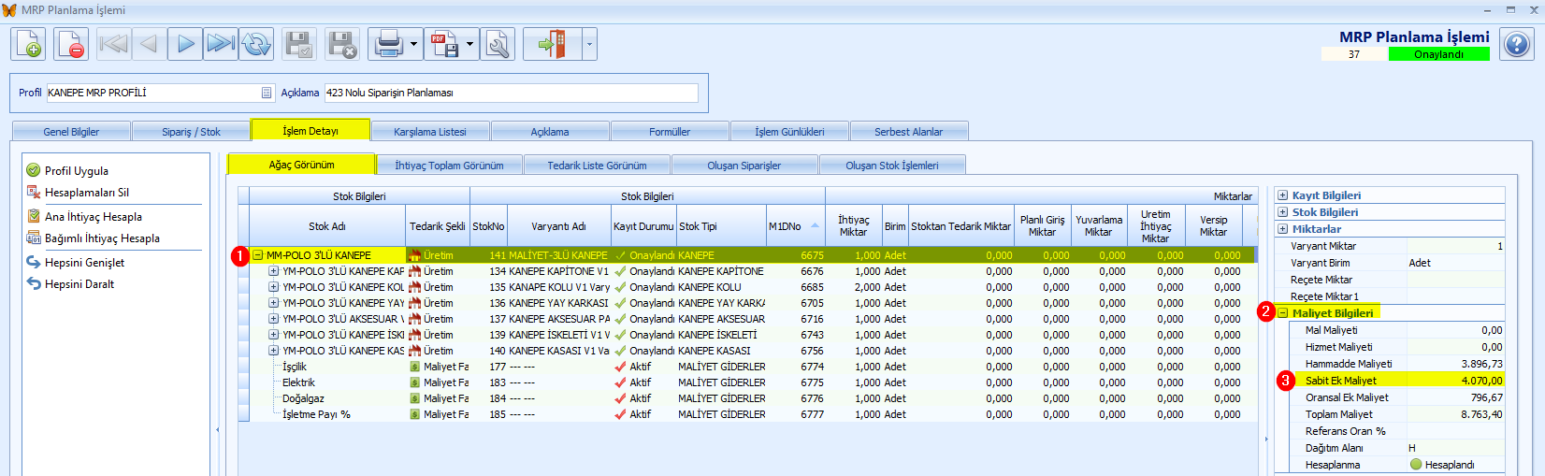The height and width of the screenshot is (476, 1545).
Task: Click the Tedarik Şekli column header
Action: pyautogui.click(x=438, y=226)
